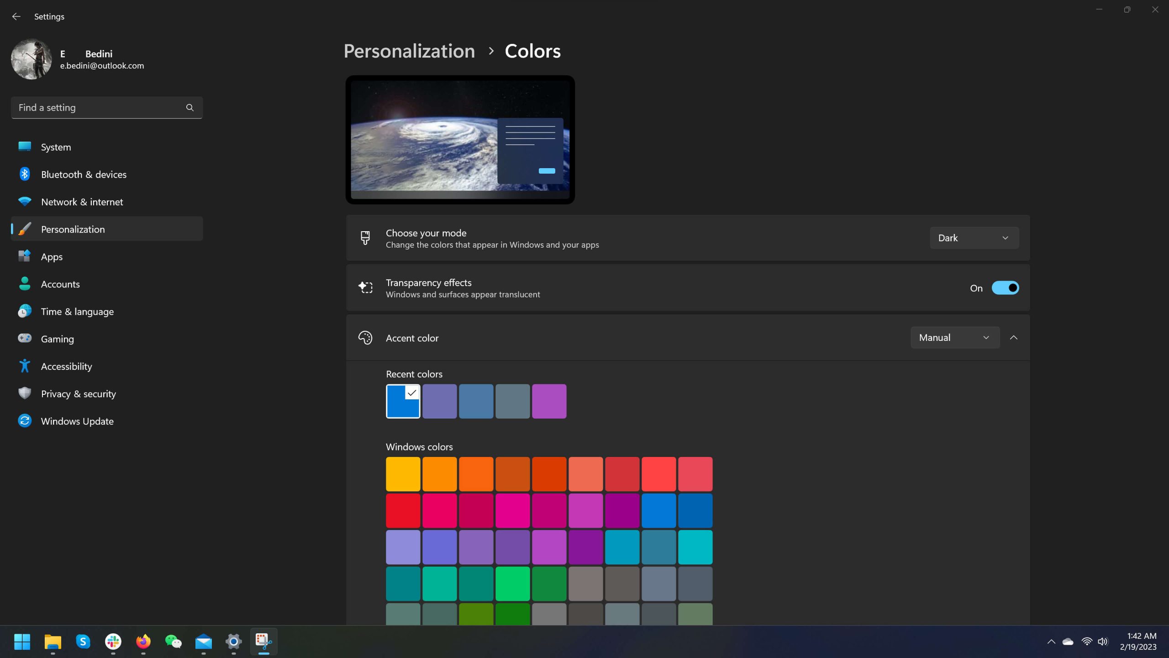Click the System settings icon
The height and width of the screenshot is (658, 1169).
pos(26,147)
